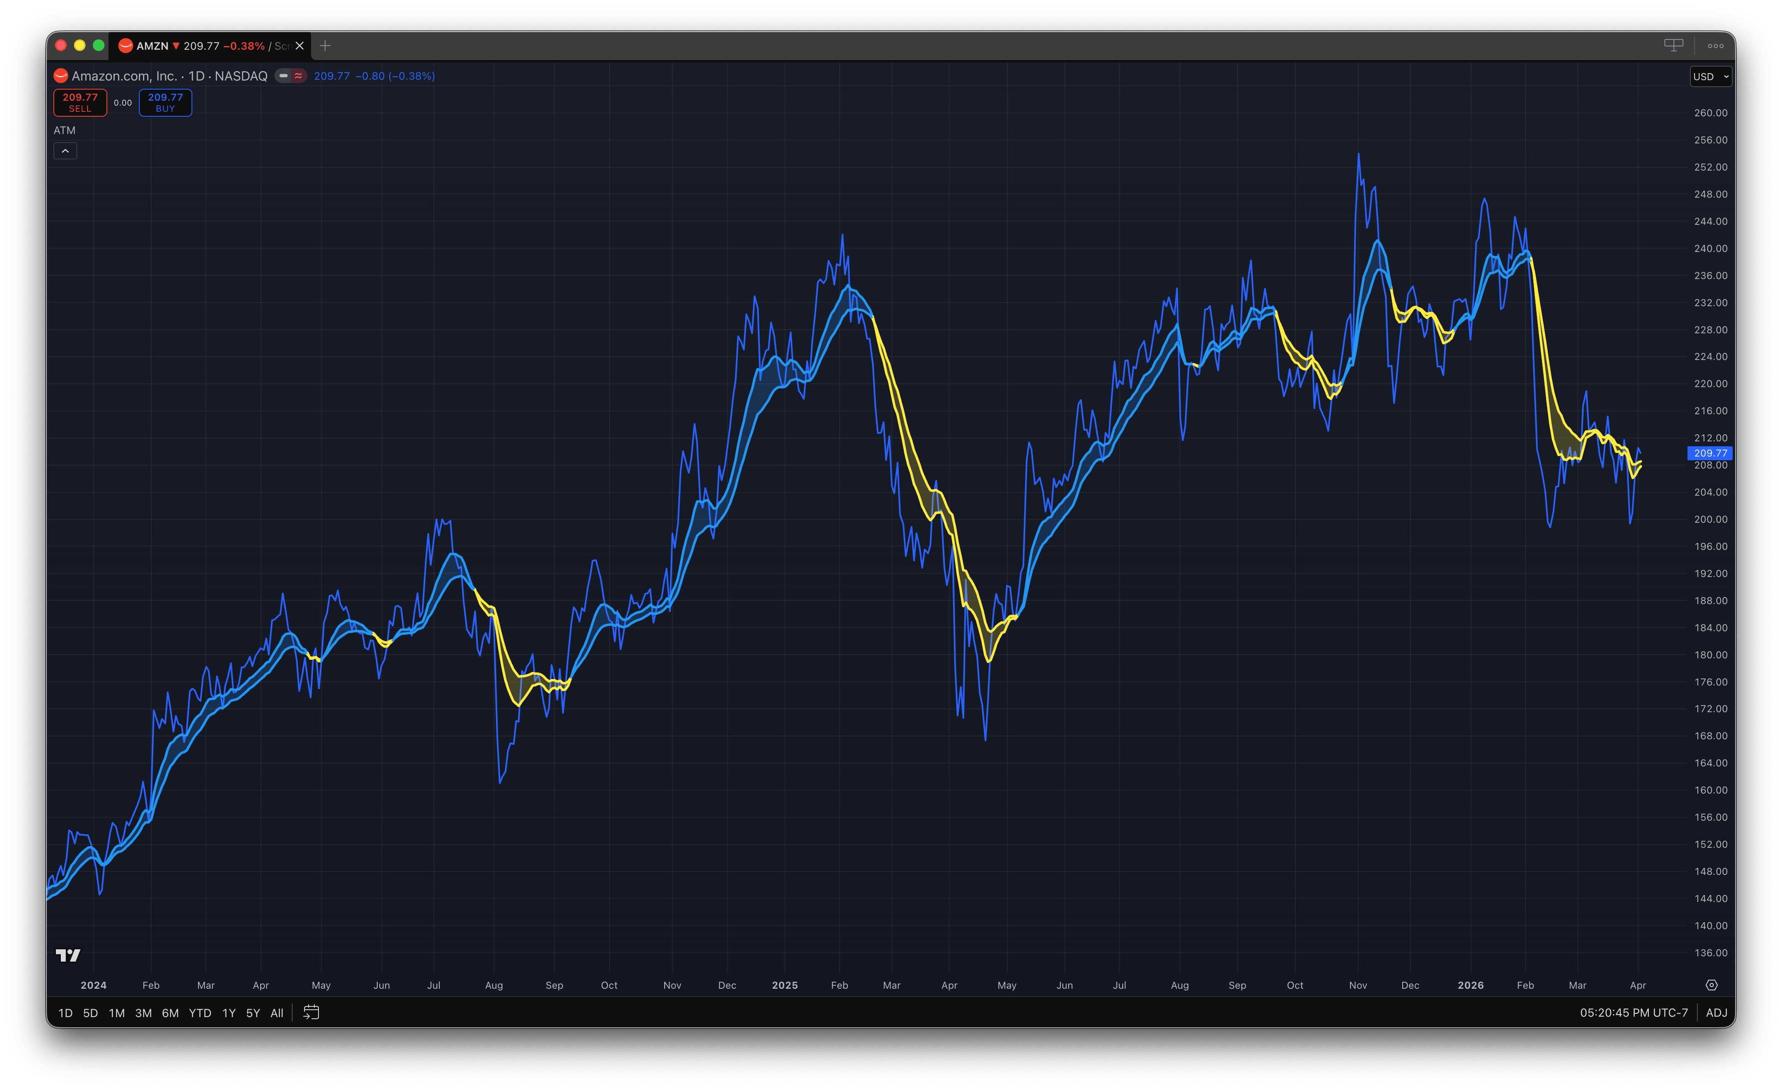Click the 209.77 −0.80 (−0.38%) quote text
1782x1089 pixels.
click(374, 76)
